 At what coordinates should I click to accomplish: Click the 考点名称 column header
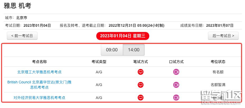[39, 62]
